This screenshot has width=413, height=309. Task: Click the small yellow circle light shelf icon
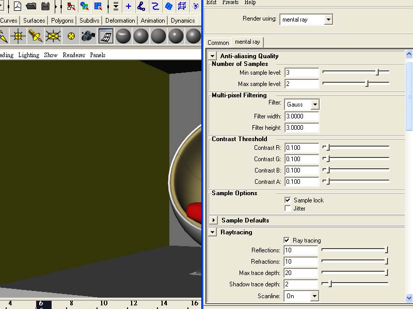click(x=71, y=36)
